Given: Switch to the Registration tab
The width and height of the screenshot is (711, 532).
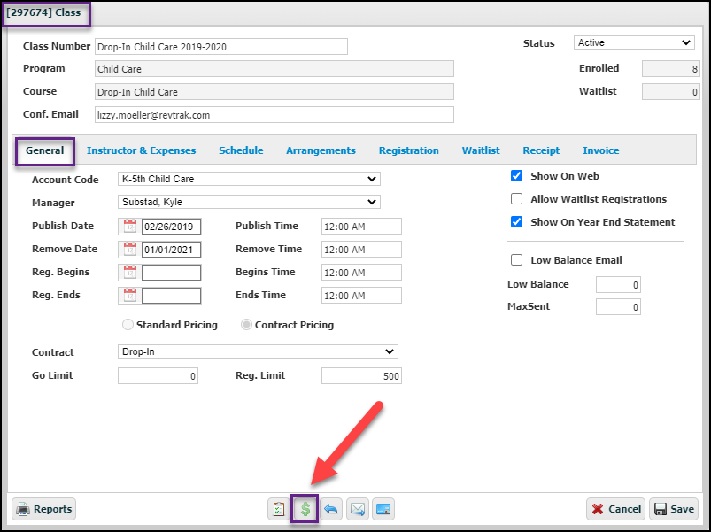Looking at the screenshot, I should 408,150.
